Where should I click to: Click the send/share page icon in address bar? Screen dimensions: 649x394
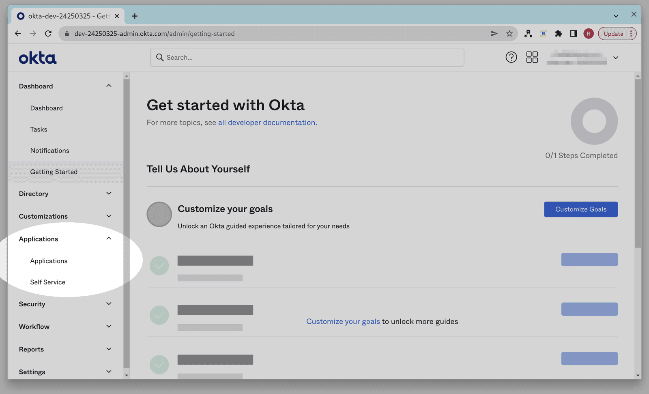point(494,34)
